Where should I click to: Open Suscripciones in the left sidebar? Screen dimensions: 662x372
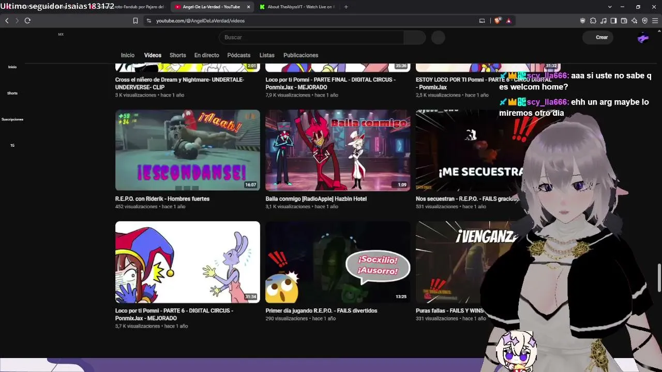coord(12,119)
